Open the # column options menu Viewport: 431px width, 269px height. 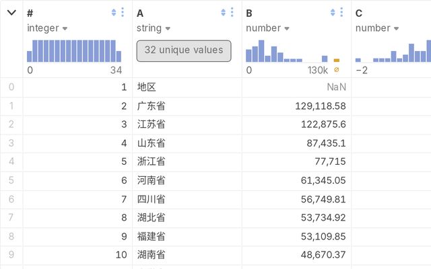123,12
